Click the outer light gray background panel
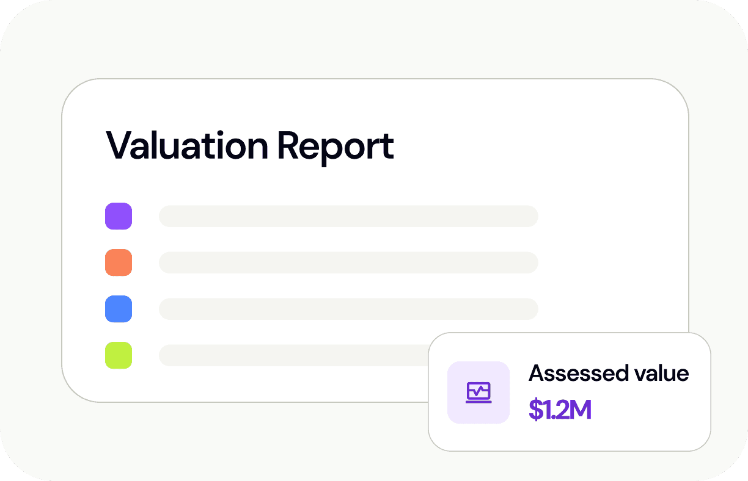The width and height of the screenshot is (748, 481). tap(37, 37)
